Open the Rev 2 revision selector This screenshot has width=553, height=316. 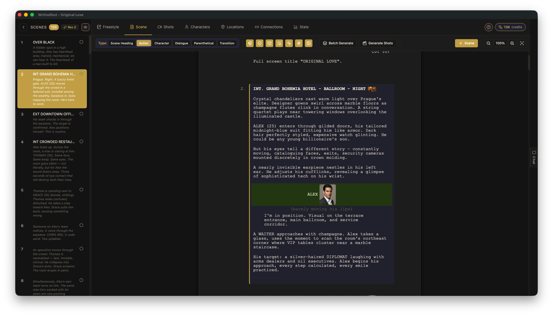(70, 27)
